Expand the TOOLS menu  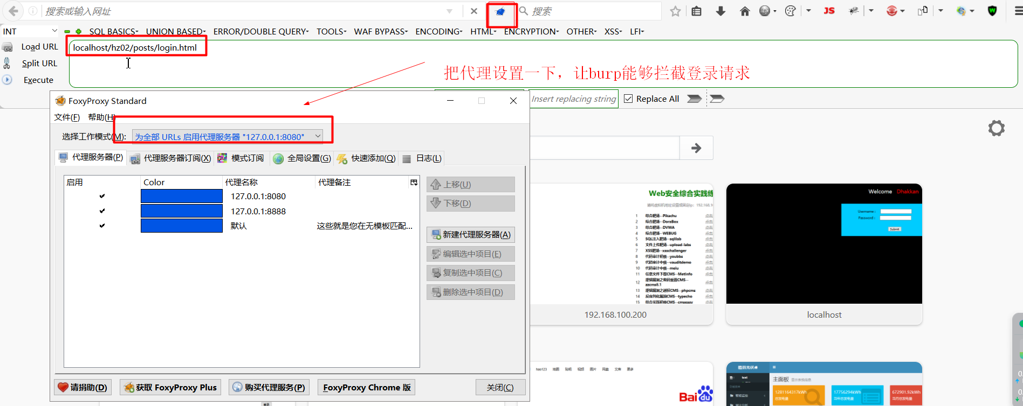pos(331,31)
